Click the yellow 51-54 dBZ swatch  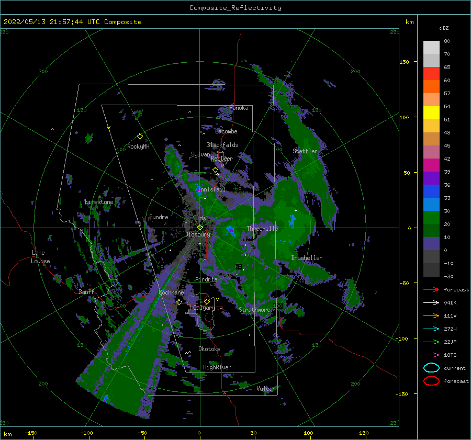click(x=431, y=113)
